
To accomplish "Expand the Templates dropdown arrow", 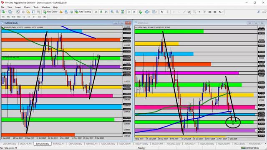I will [x=156, y=12].
